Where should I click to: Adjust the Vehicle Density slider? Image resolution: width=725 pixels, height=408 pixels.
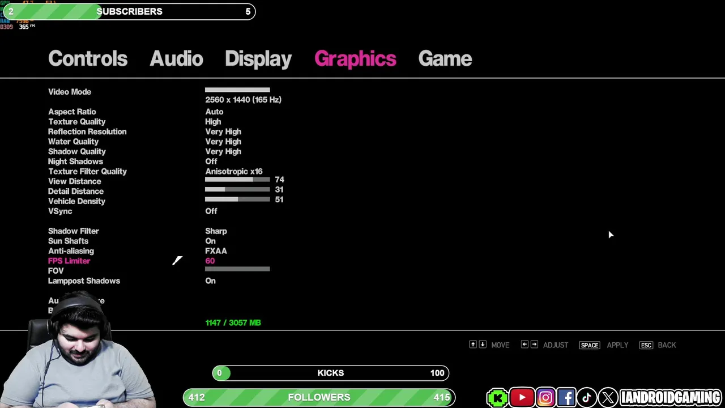coord(237,199)
